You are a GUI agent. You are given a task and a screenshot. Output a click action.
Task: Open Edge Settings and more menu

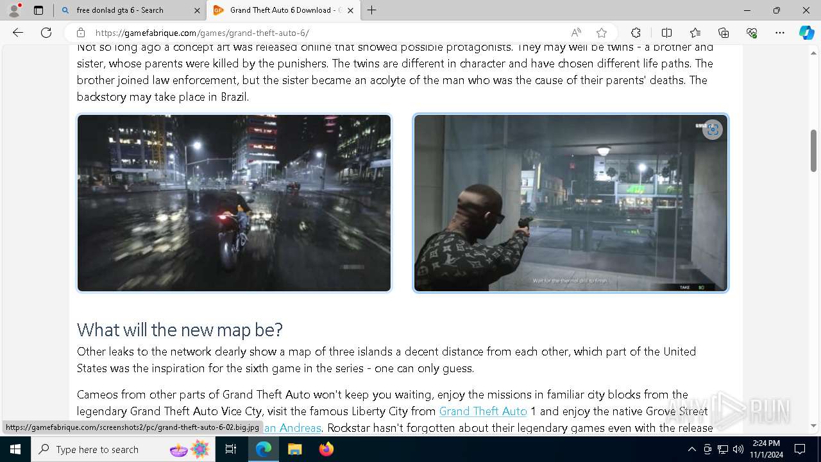pos(780,33)
